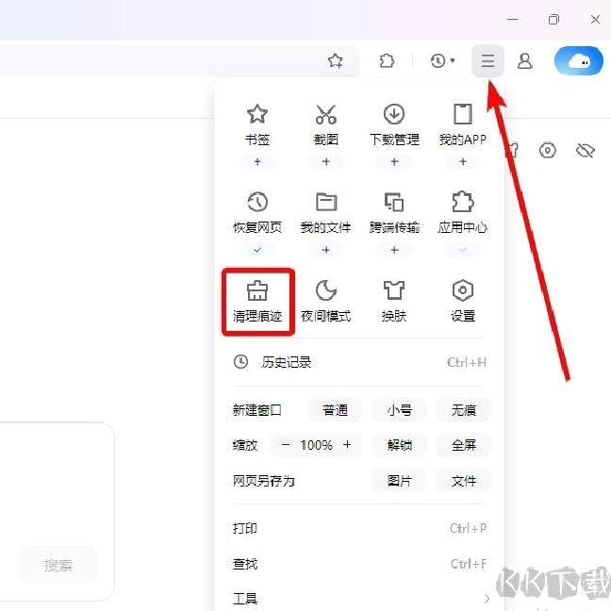Click the clock icon beside 历史记录

[x=240, y=362]
